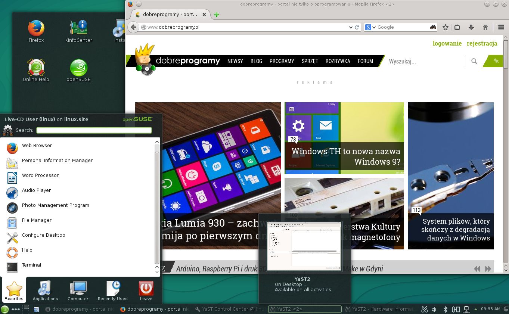Open search engine selector dropdown
The width and height of the screenshot is (509, 314).
[370, 27]
